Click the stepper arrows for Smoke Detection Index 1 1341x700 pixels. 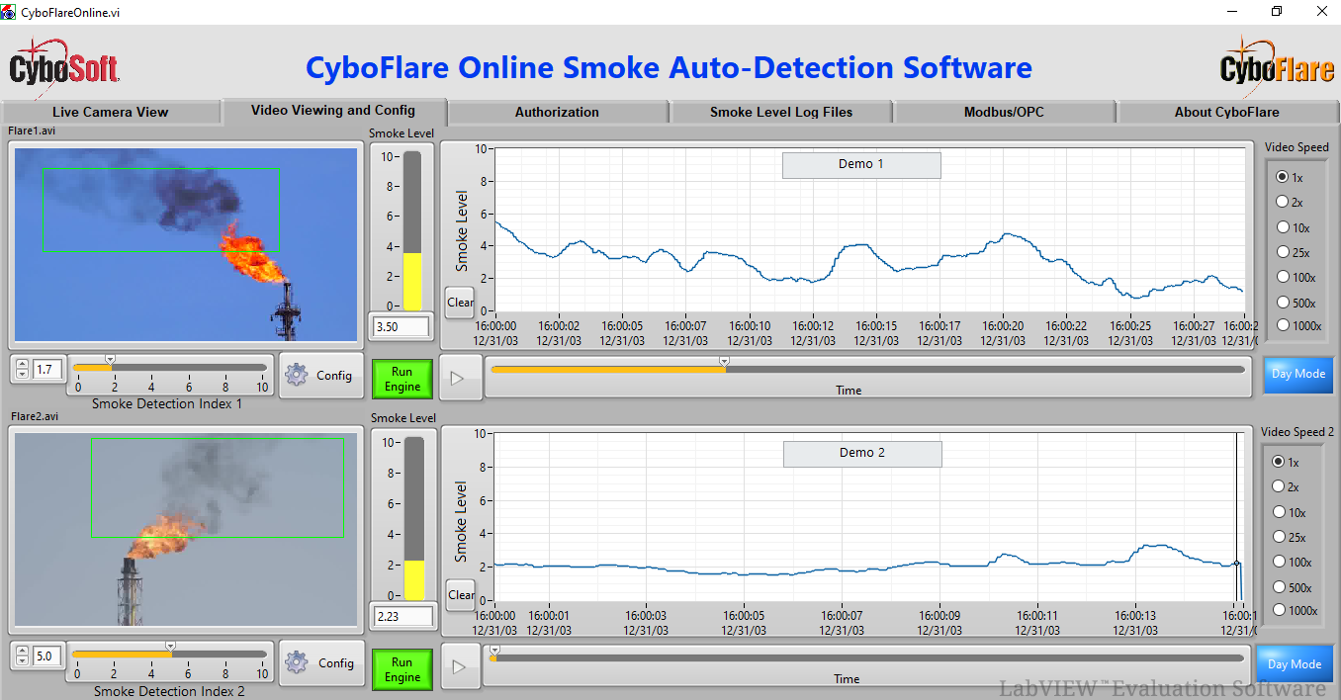23,370
